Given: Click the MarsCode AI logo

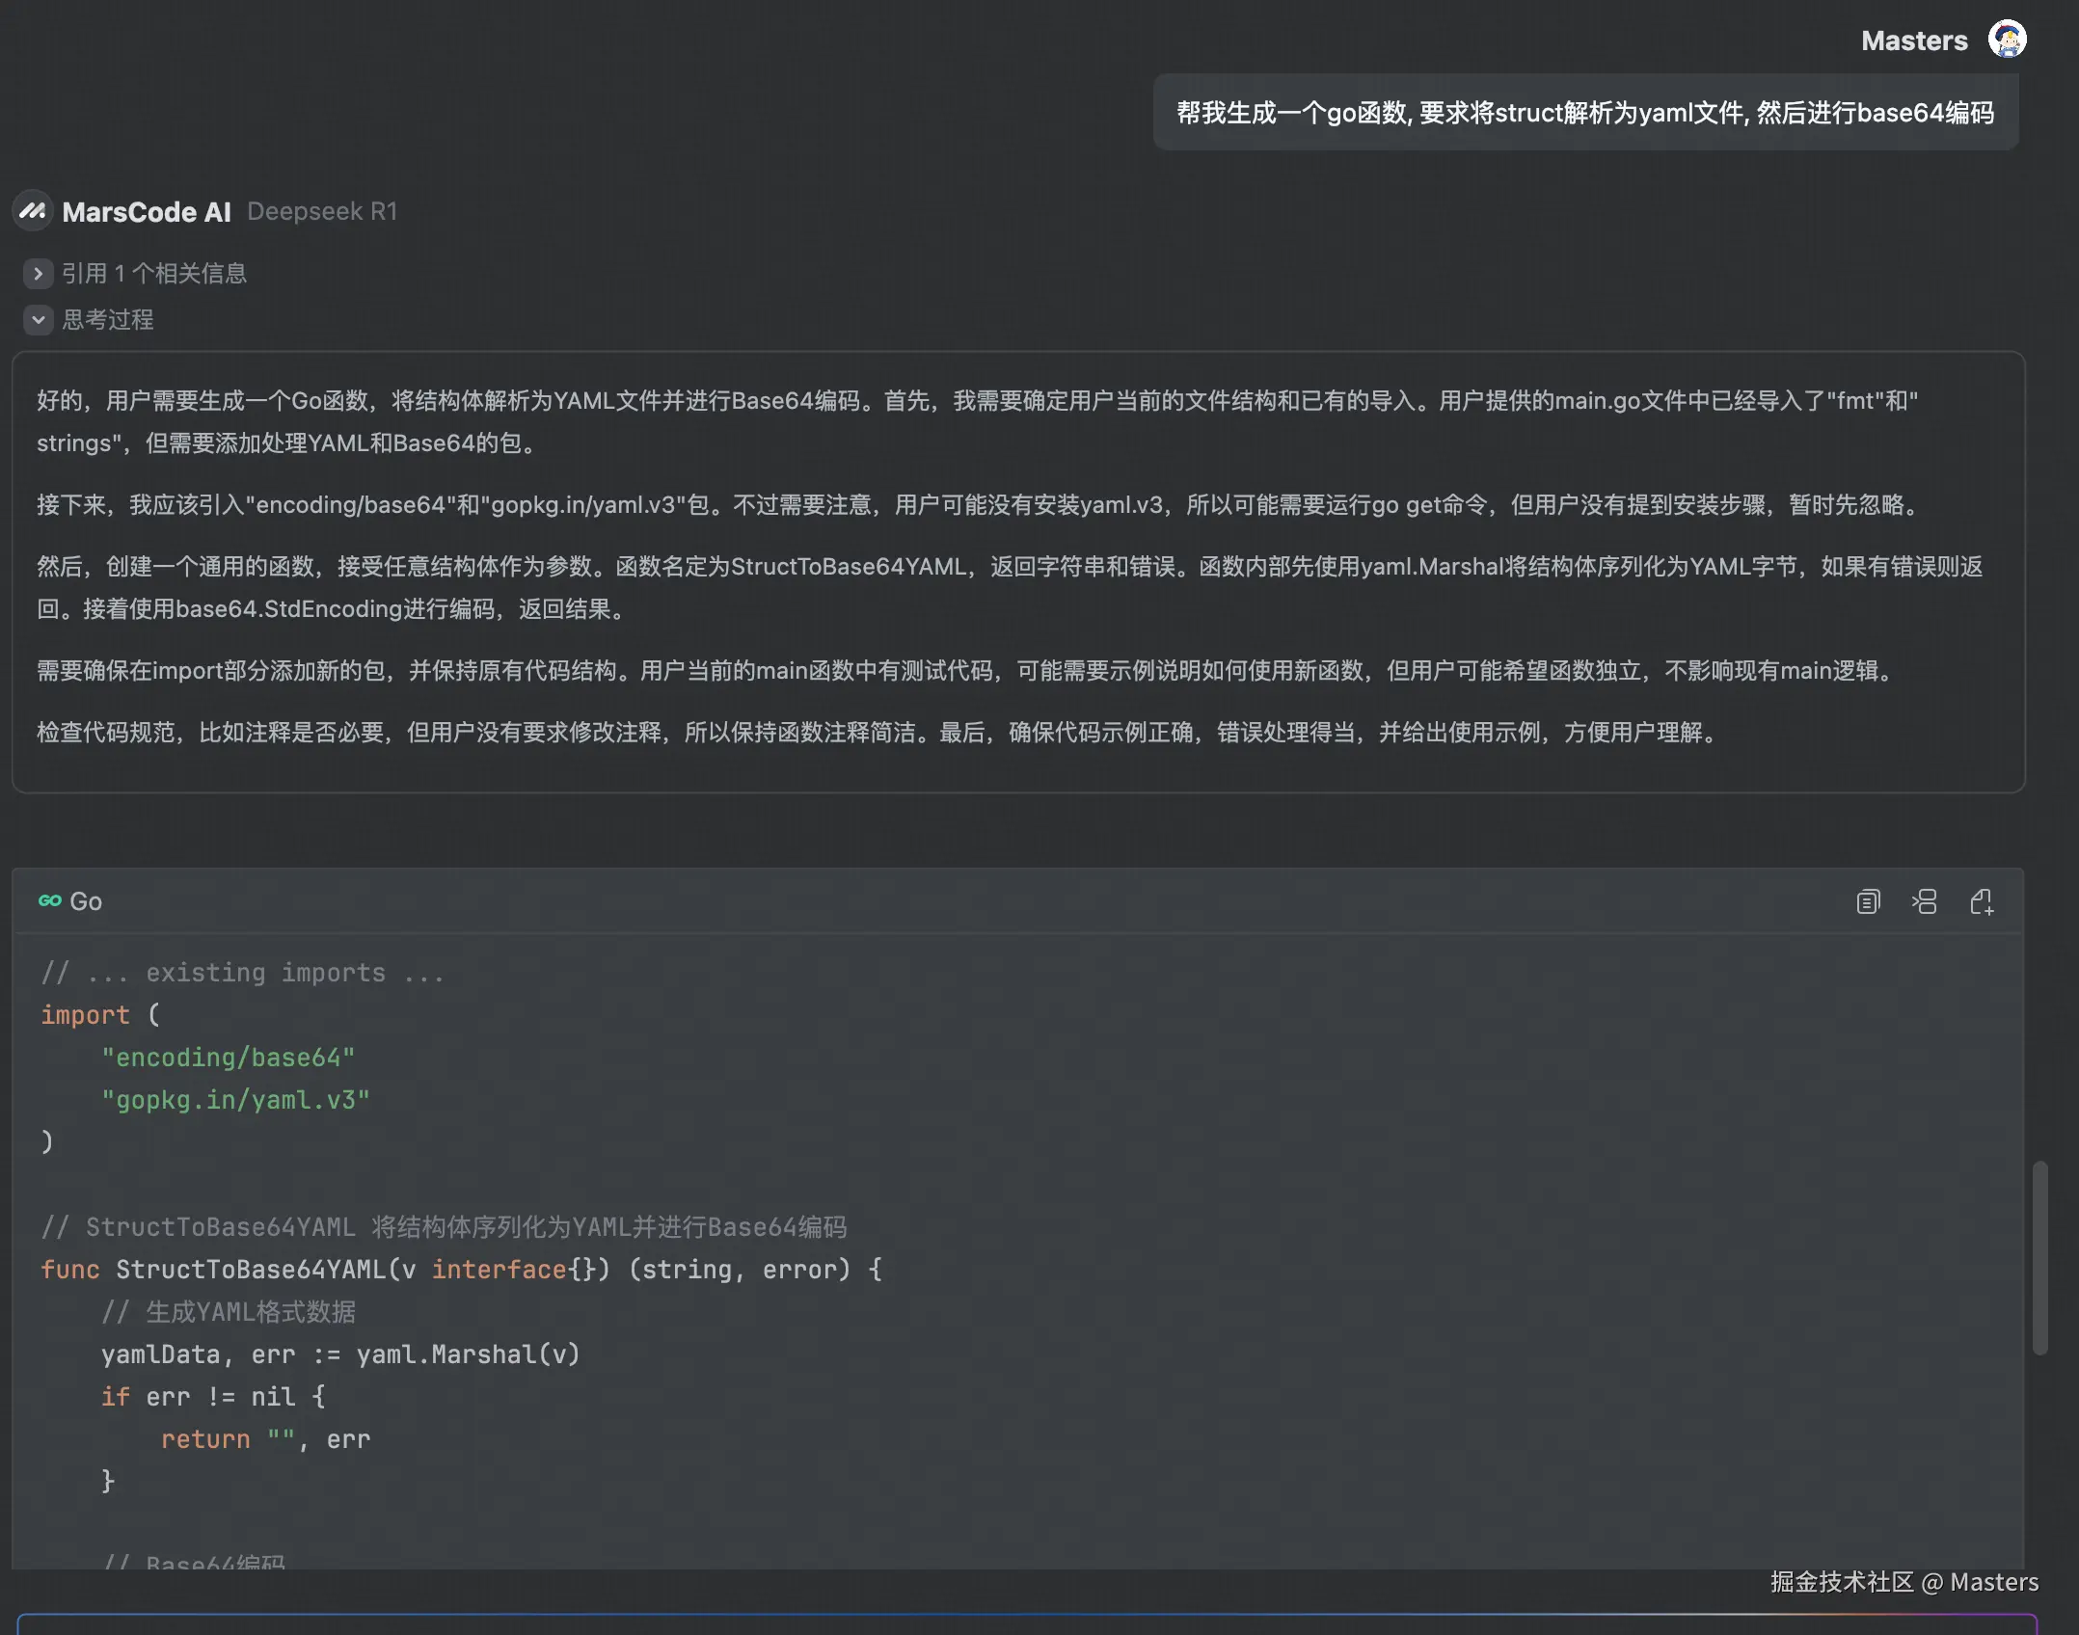Looking at the screenshot, I should 32,211.
